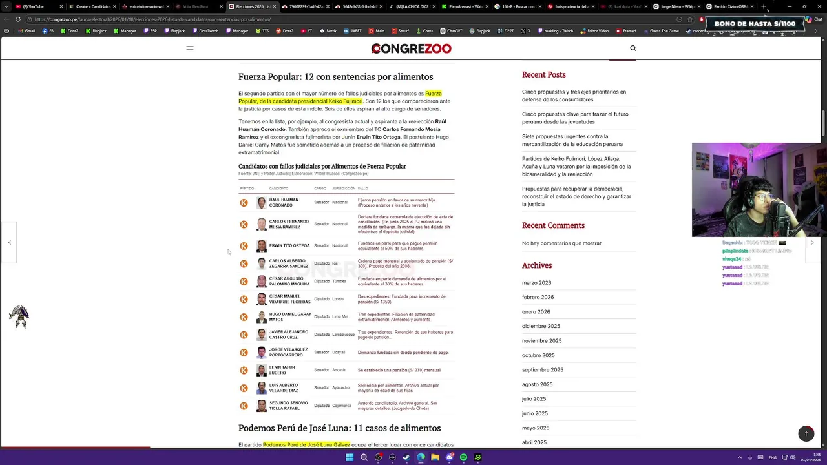Open the Smurf bookmark
This screenshot has height=465, width=827.
pos(400,31)
